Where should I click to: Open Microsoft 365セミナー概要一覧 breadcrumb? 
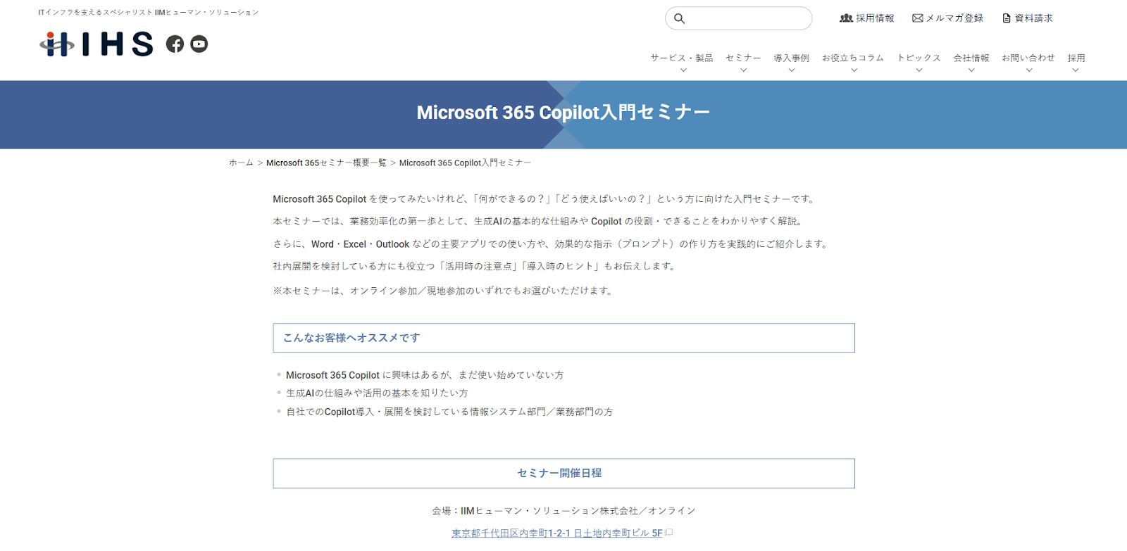point(326,163)
